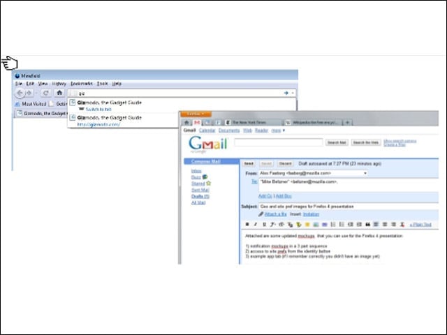Open the Starred link in Gmail sidebar

198,184
